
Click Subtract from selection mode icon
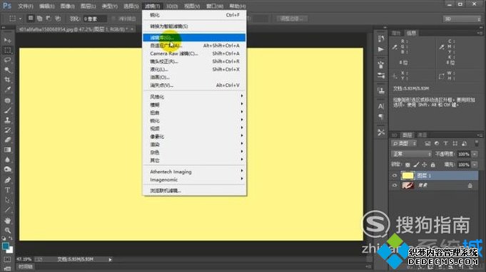(49, 19)
